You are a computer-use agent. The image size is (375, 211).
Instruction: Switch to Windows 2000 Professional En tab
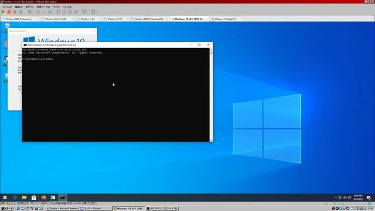pyautogui.click(x=149, y=19)
